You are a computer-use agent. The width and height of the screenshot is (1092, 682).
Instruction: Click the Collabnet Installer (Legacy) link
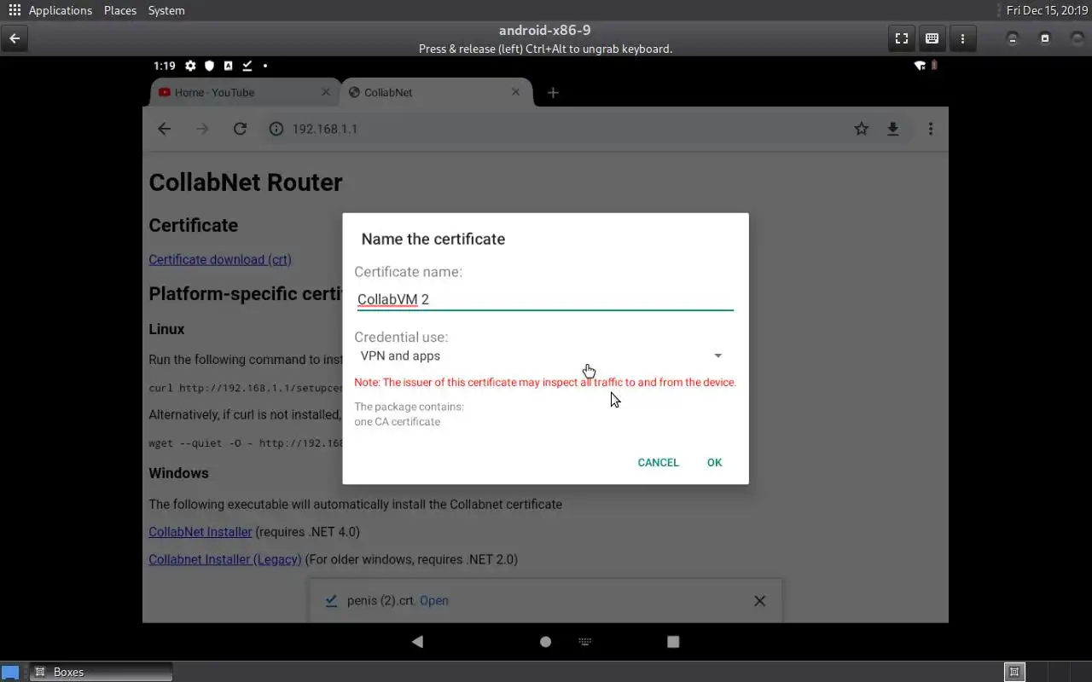(x=225, y=559)
